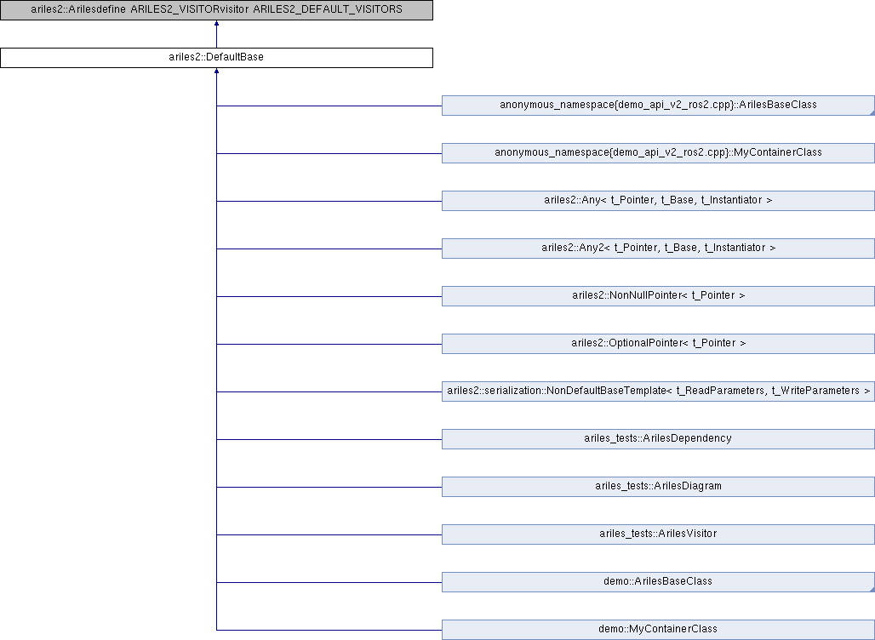Click the ariles2::Ariles ARILES2_DEFAULT_VISITORS top node
The image size is (875, 640).
[x=216, y=10]
